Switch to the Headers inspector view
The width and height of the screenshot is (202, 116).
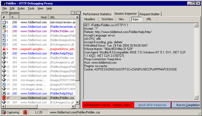(90, 19)
